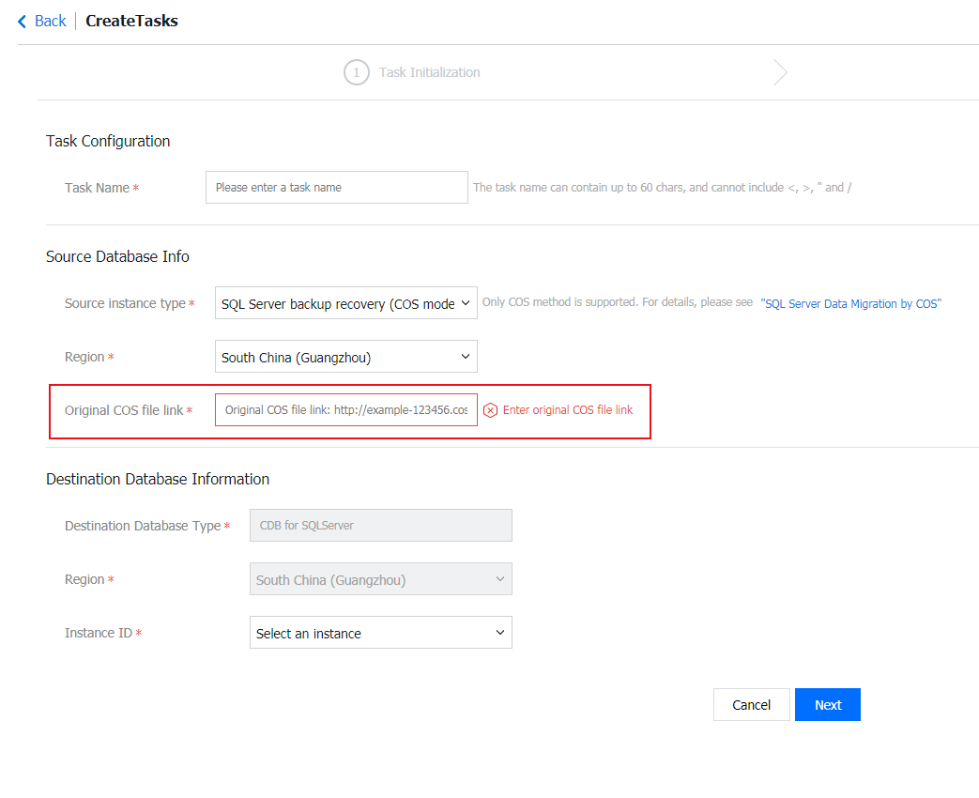Viewport: 979px width, 798px height.
Task: Select the Task Initialization step label
Action: [429, 72]
